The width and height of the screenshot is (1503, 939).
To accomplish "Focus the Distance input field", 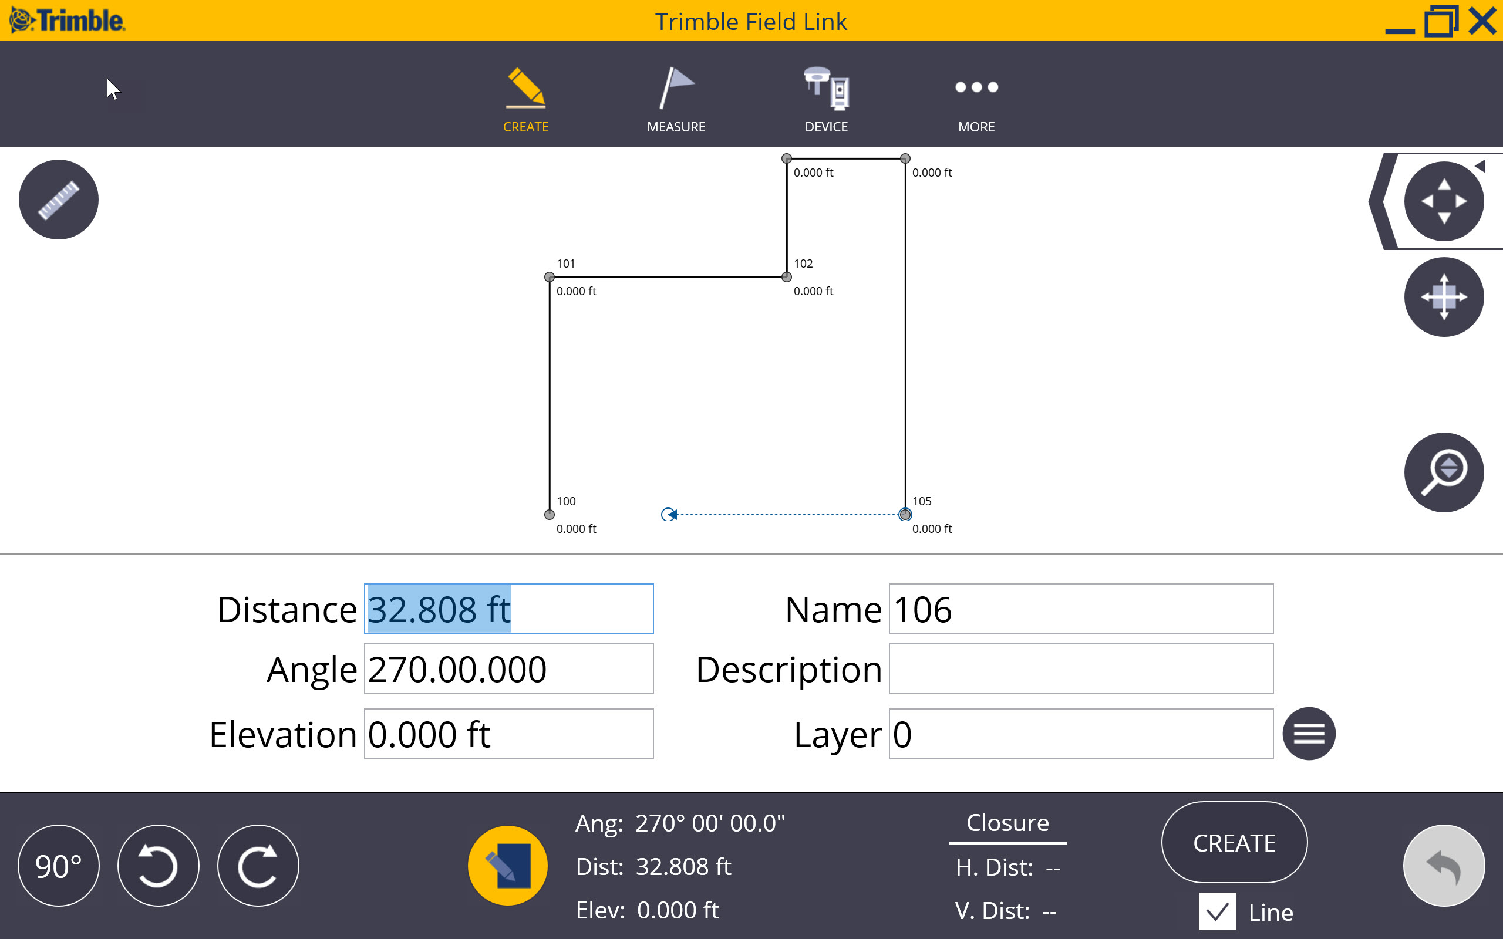I will [x=508, y=609].
